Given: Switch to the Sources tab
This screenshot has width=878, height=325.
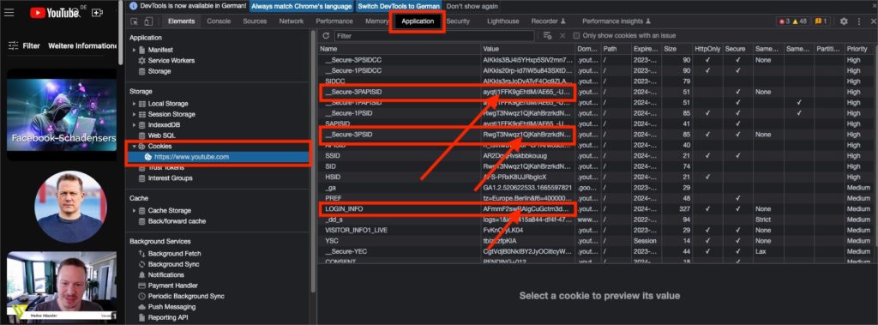Looking at the screenshot, I should (x=255, y=21).
